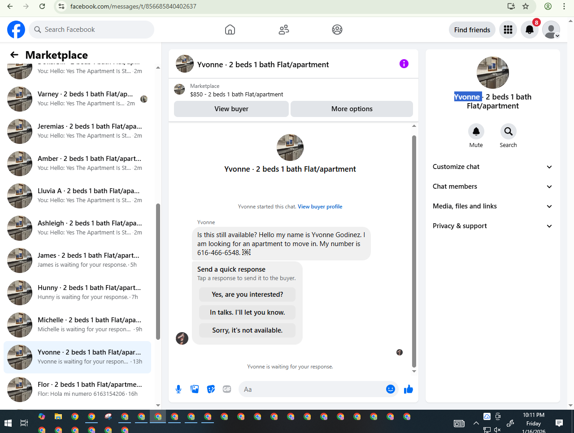Screen dimensions: 574x433
Task: Open the Home feed icon
Action: click(x=230, y=30)
